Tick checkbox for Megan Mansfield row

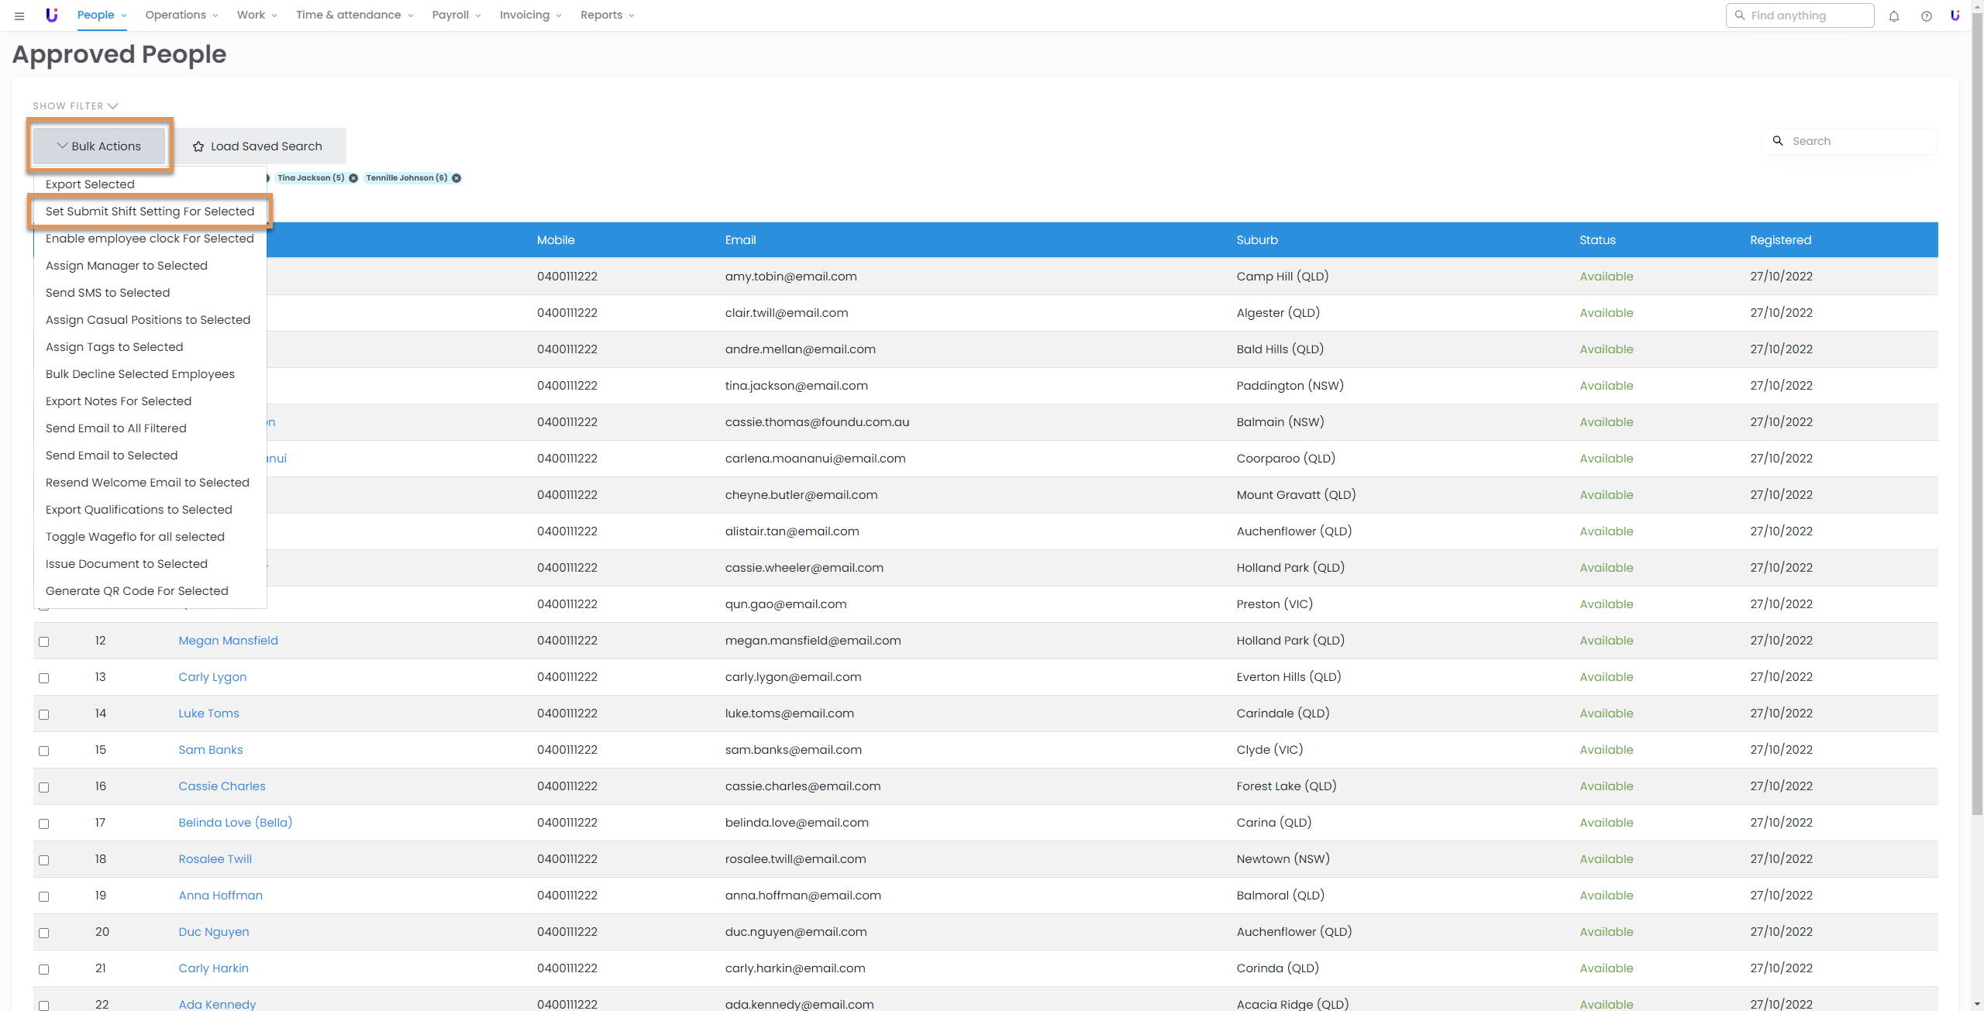pyautogui.click(x=44, y=641)
